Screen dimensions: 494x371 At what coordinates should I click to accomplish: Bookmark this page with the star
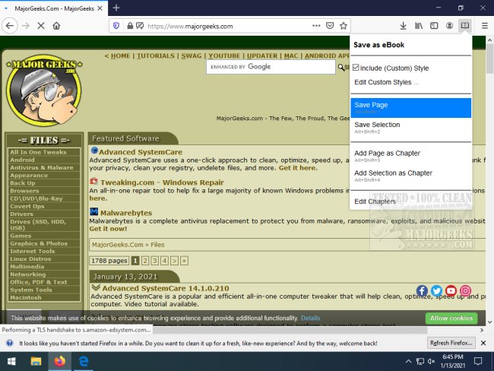(x=344, y=26)
